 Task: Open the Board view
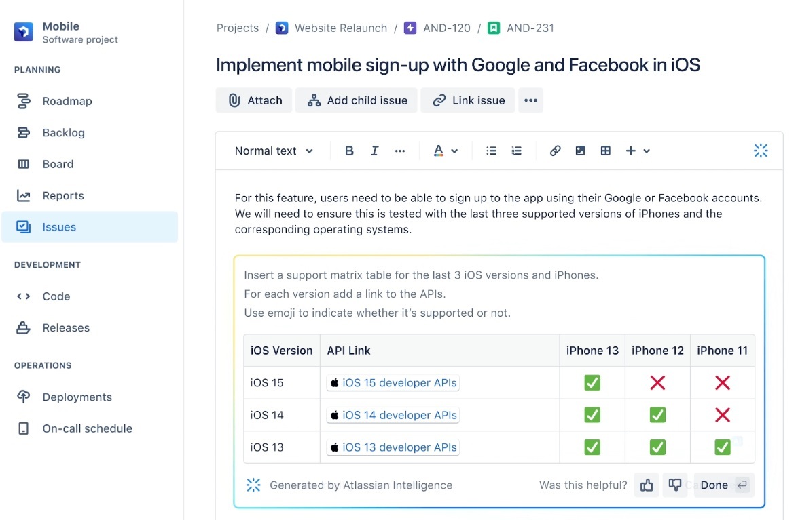(58, 163)
